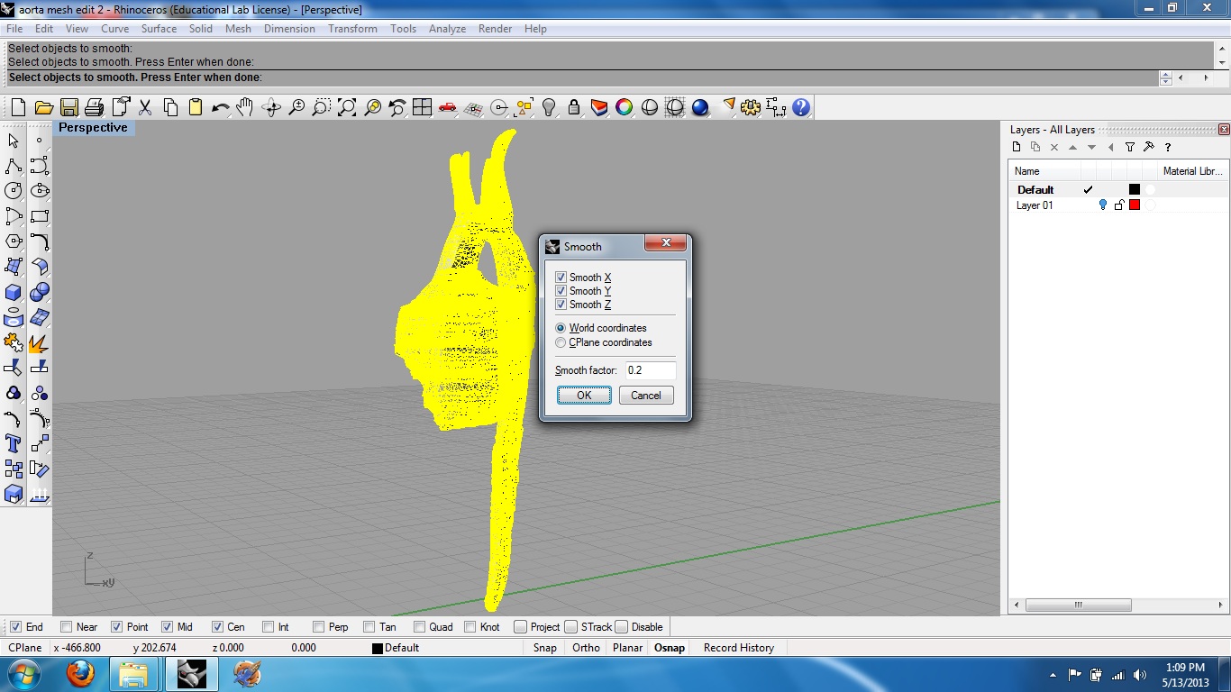Viewport: 1231px width, 692px height.
Task: Toggle the End osnap checkbox
Action: click(15, 627)
